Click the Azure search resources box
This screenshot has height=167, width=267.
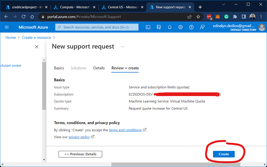pos(97,27)
